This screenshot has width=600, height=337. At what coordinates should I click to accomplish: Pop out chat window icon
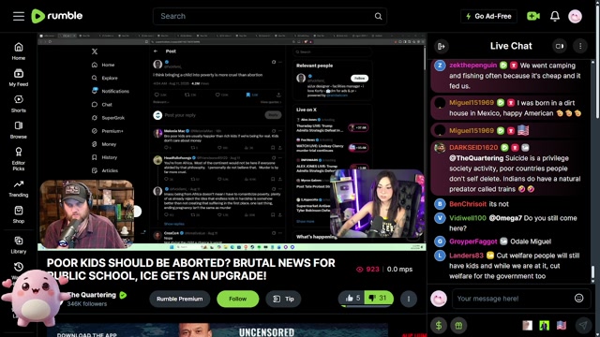click(x=560, y=46)
